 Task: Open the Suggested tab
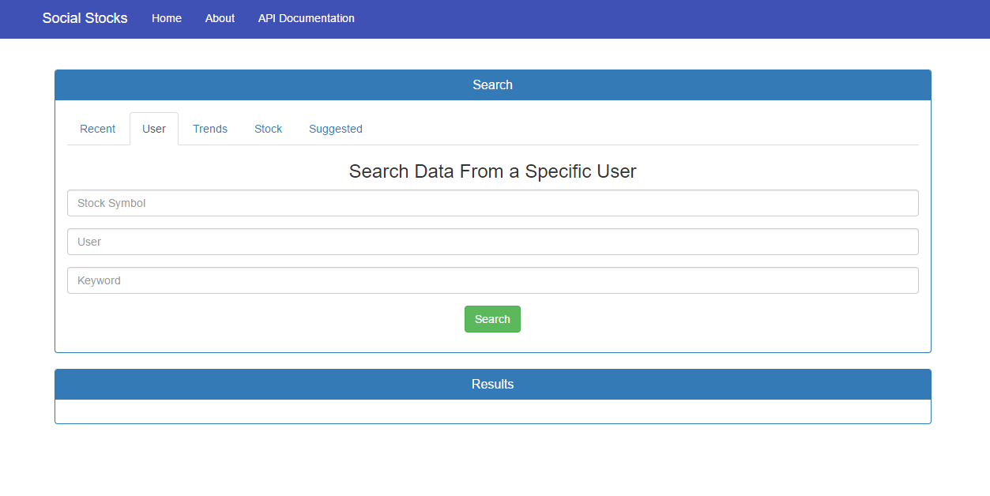pos(335,128)
